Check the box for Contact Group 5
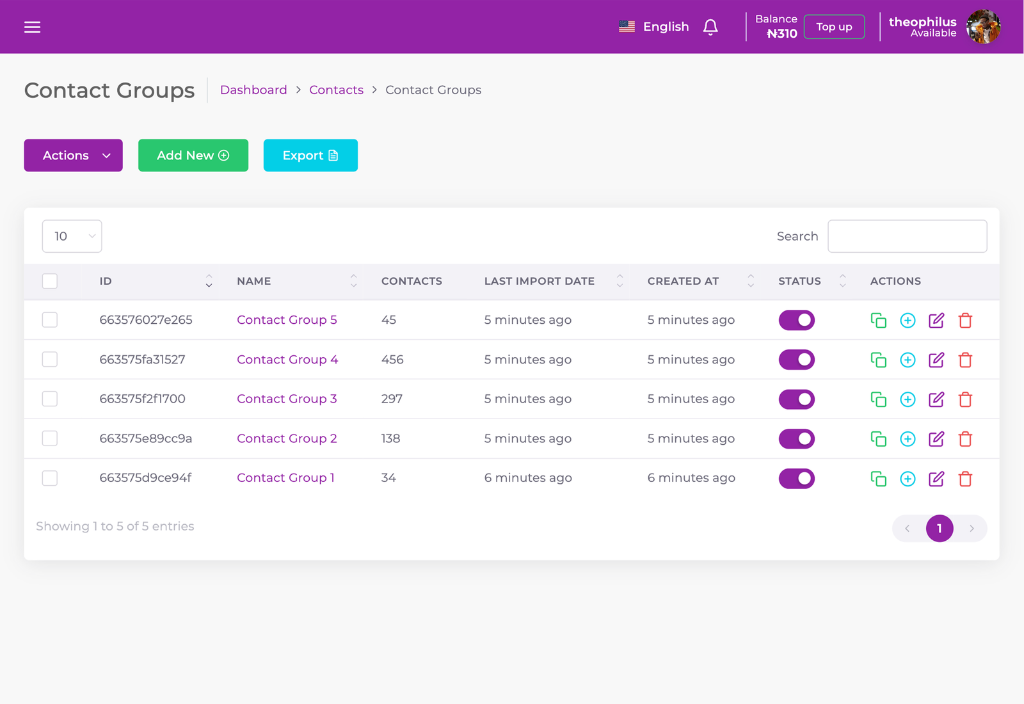1024x704 pixels. coord(50,320)
